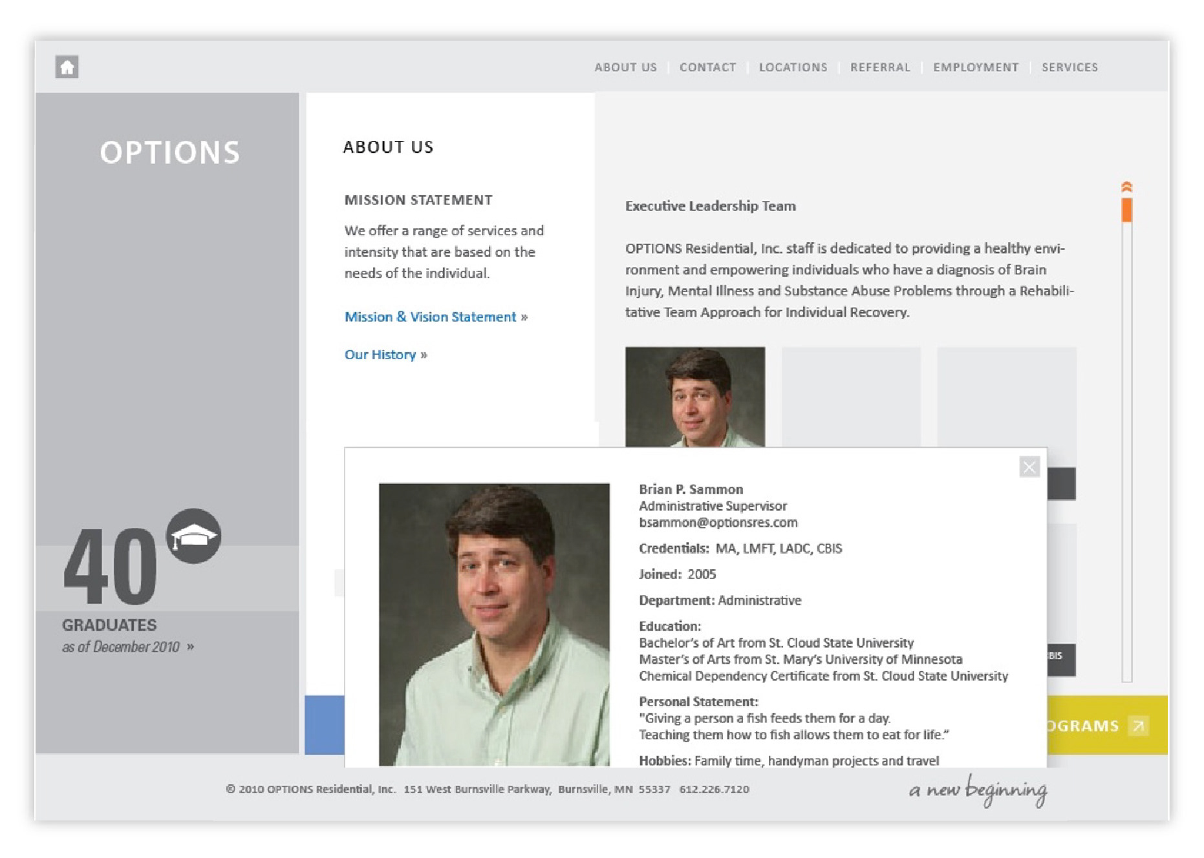Screen dimensions: 1204x858
Task: Click the footer phone number 612.226.7120
Action: click(714, 789)
